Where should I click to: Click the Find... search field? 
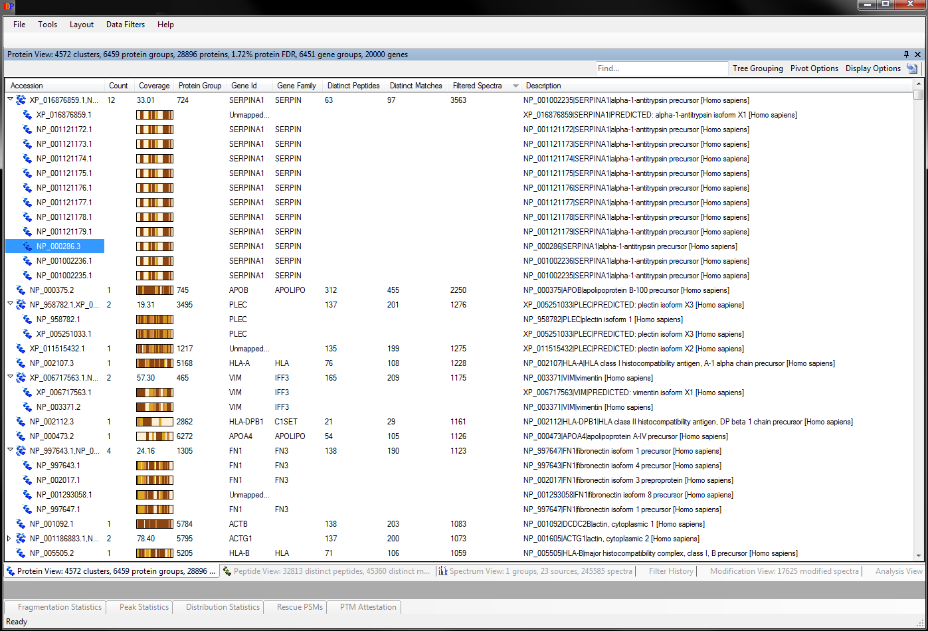(x=662, y=68)
